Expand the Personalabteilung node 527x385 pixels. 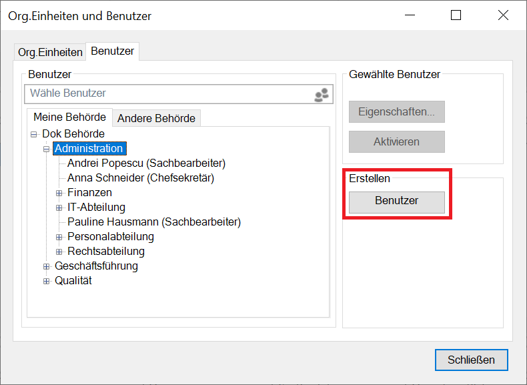pyautogui.click(x=59, y=237)
